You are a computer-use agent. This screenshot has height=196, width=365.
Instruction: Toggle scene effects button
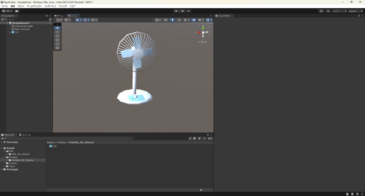click(x=185, y=20)
